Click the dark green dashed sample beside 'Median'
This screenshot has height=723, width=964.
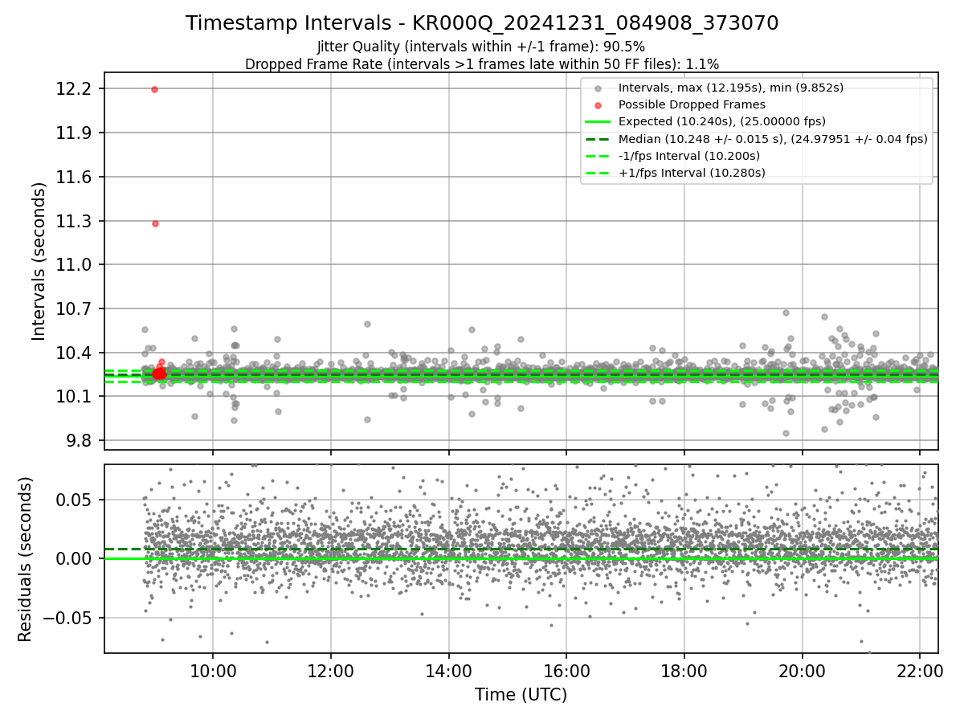point(598,139)
